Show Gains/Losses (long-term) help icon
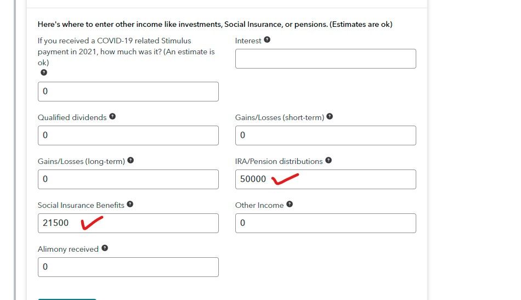521x300 pixels. (x=131, y=161)
